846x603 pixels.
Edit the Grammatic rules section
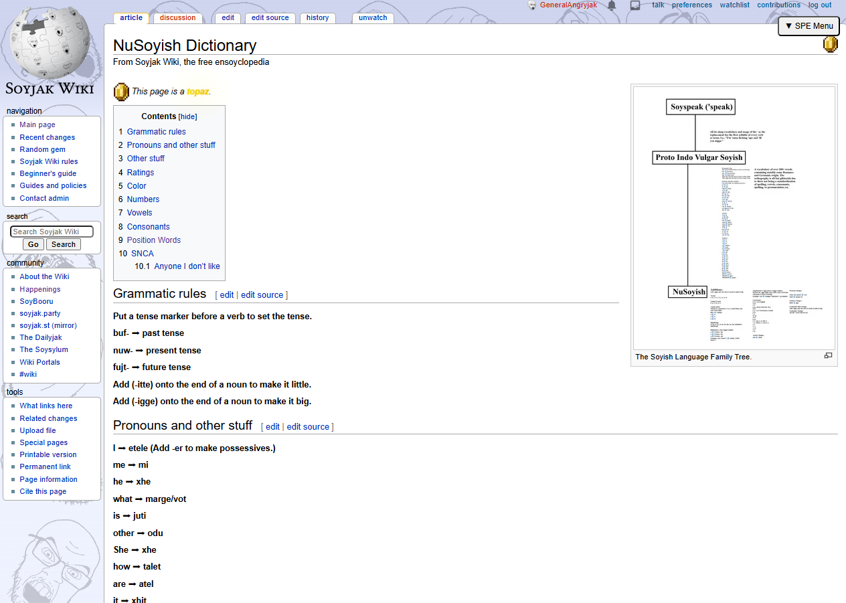pos(227,295)
